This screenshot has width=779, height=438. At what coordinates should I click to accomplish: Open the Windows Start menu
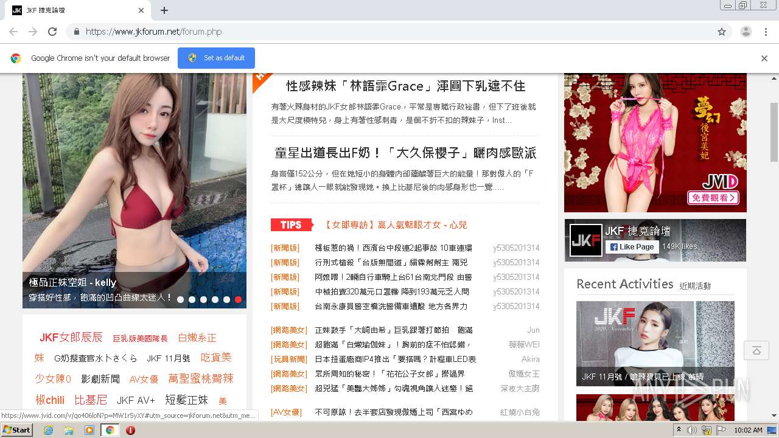tap(17, 430)
